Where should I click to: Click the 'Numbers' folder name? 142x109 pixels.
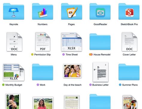pos(43,24)
